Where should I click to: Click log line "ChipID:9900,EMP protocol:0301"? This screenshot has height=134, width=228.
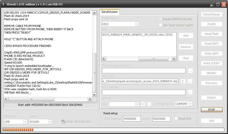click(24, 53)
